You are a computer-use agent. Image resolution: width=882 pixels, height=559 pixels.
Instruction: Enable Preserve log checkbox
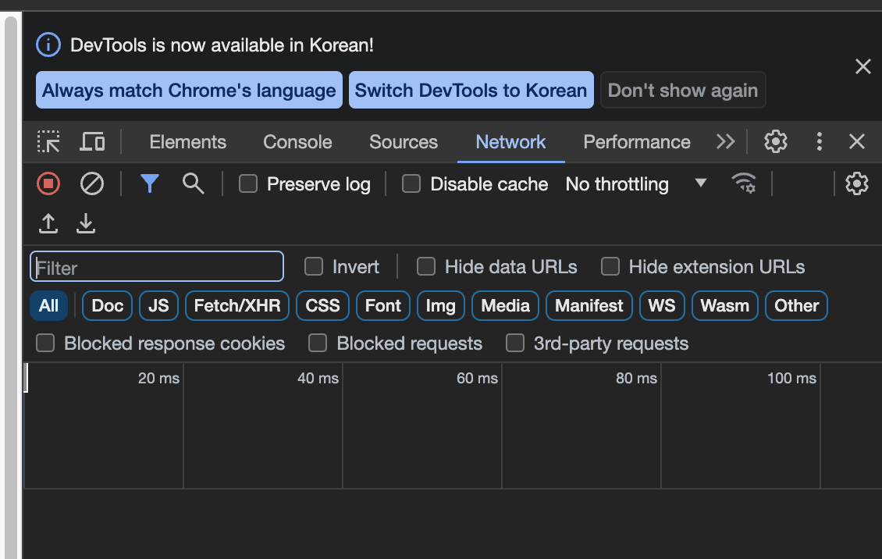click(248, 184)
